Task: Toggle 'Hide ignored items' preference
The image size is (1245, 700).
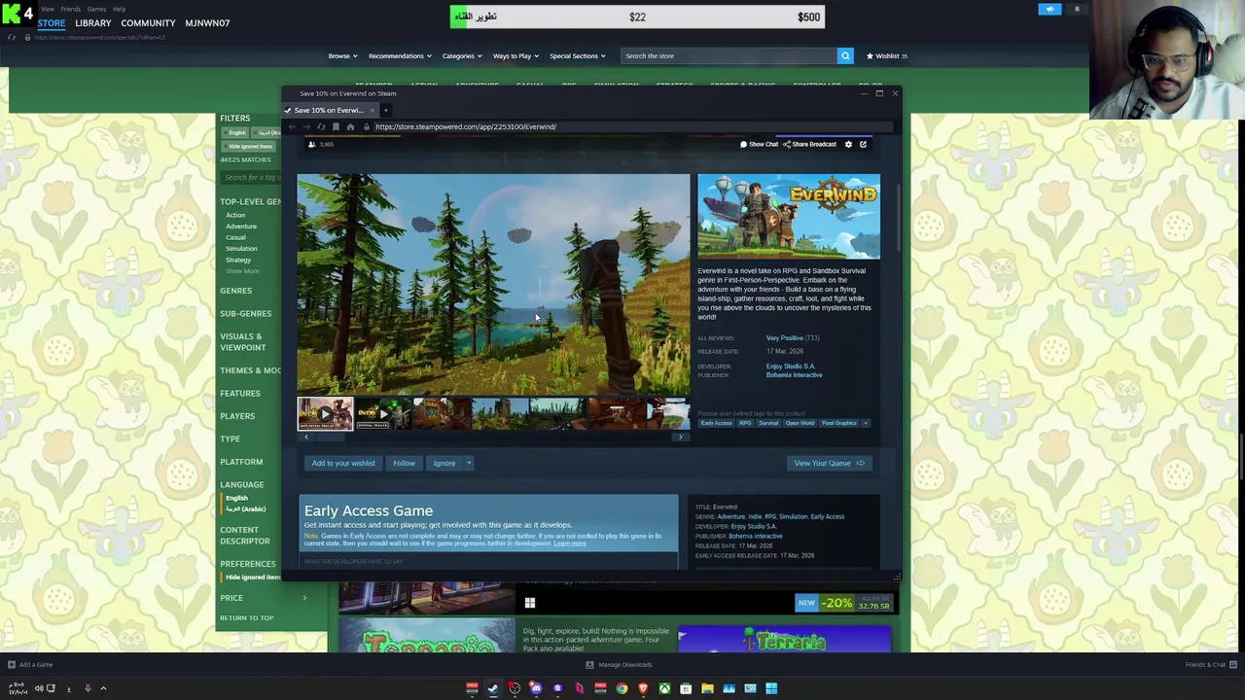Action: [253, 577]
